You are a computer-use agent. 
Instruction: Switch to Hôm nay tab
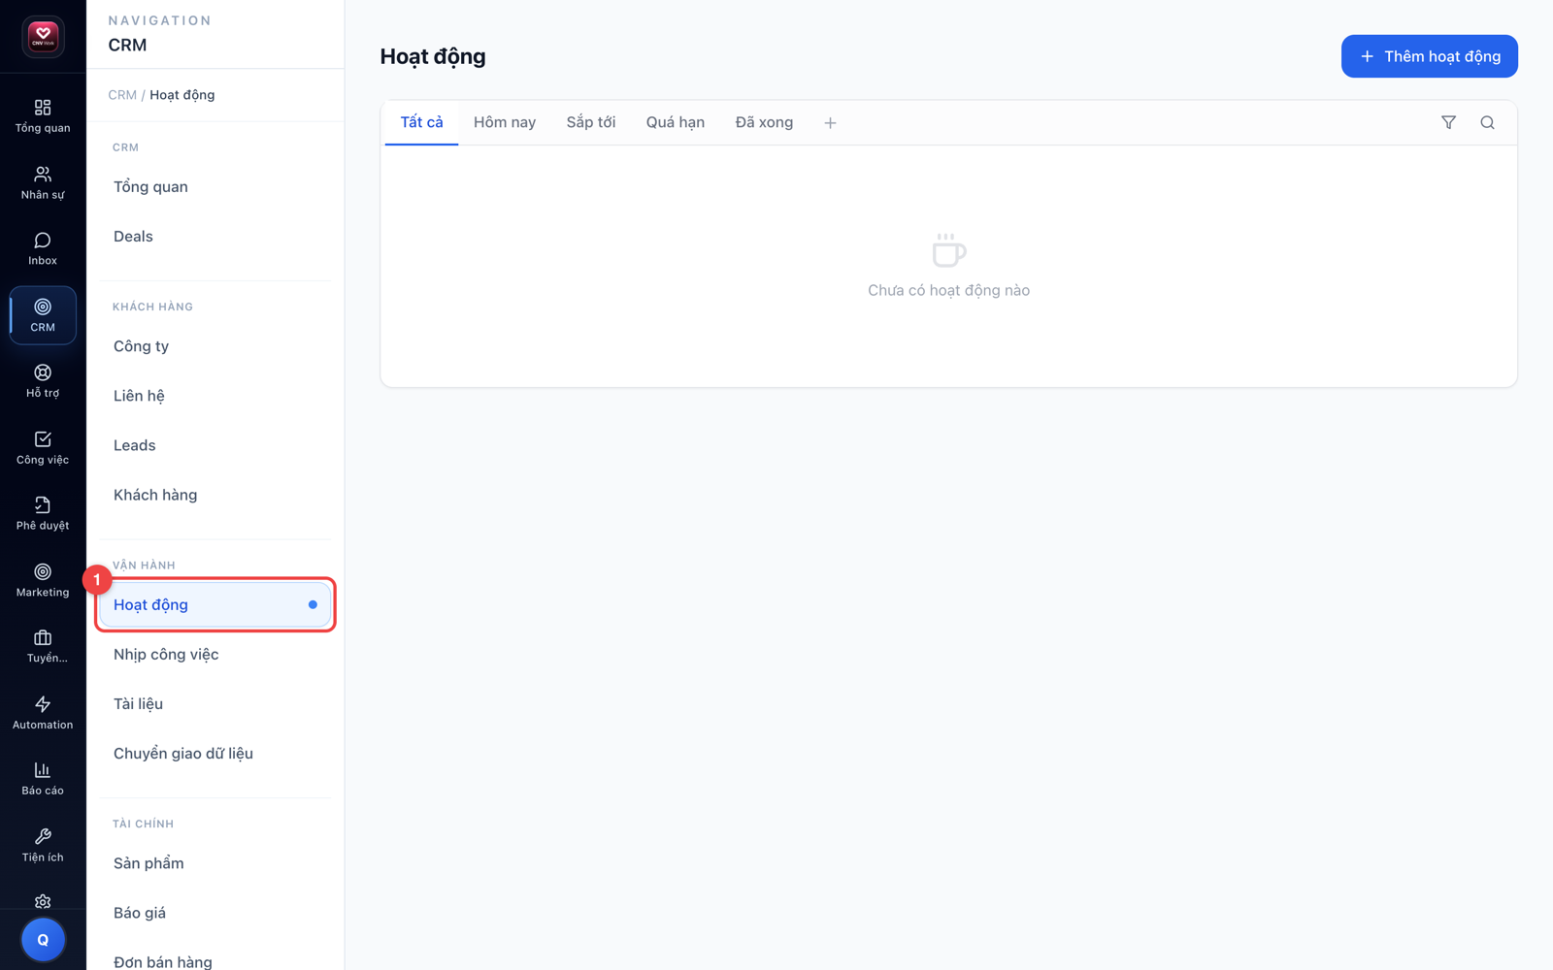(505, 122)
